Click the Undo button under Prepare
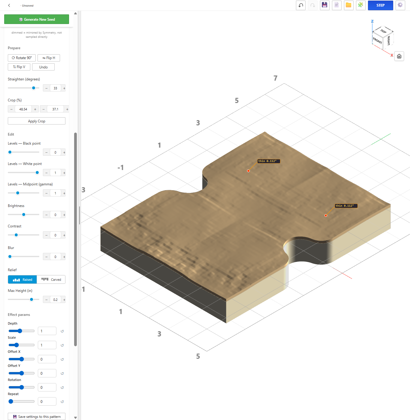Viewport: 410px width, 420px height. click(x=43, y=67)
